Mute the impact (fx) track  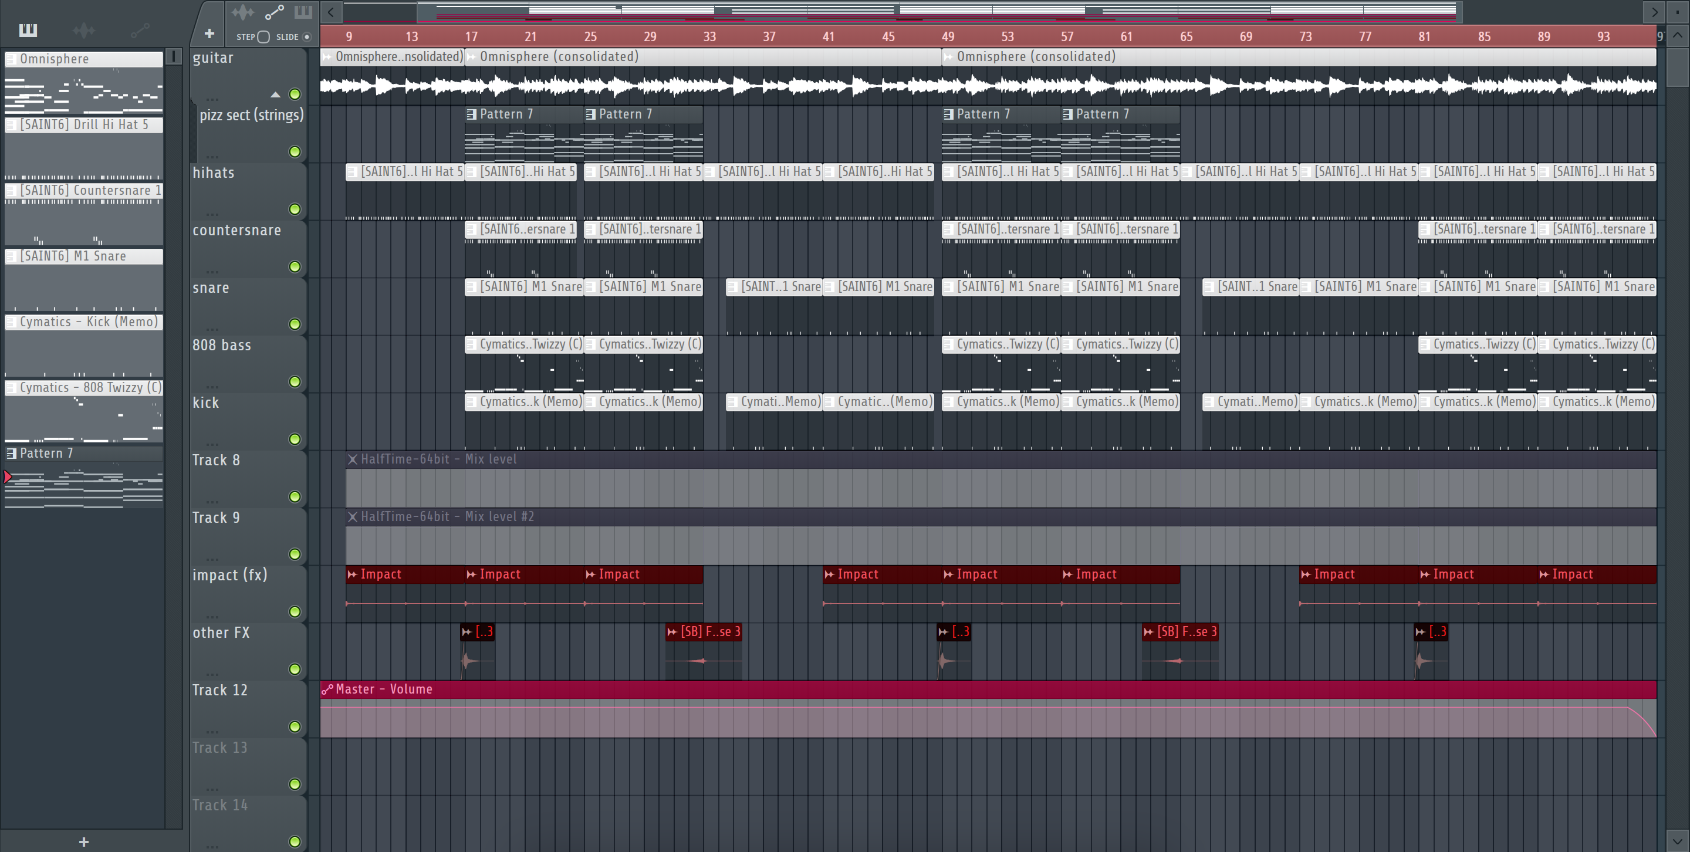pos(295,612)
